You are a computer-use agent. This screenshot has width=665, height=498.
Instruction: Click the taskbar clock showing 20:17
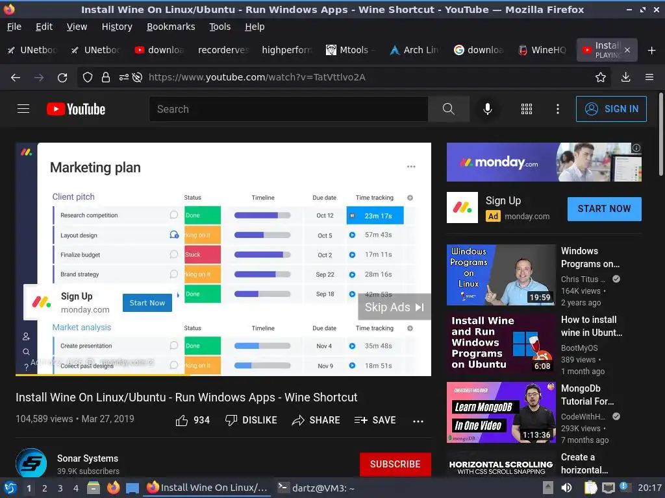[x=649, y=488]
